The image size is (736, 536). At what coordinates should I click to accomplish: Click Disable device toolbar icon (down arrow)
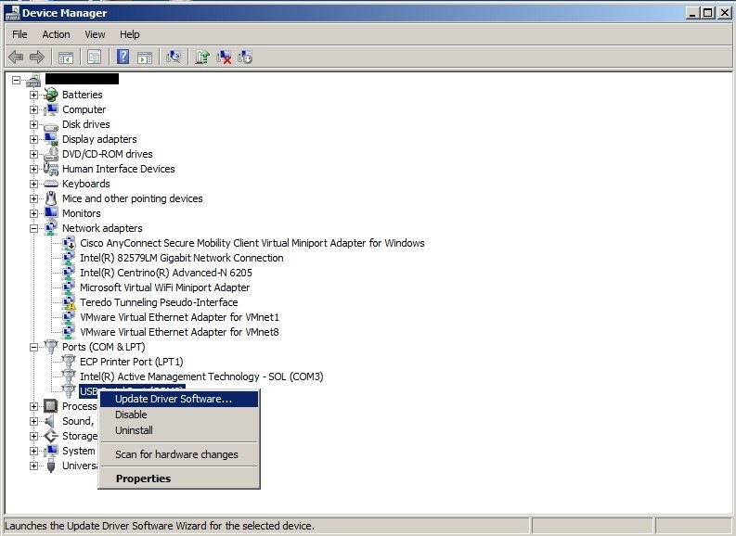(x=245, y=57)
